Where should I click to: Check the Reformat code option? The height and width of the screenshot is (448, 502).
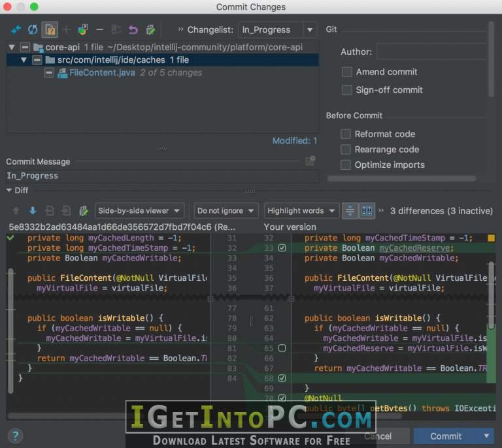(345, 134)
